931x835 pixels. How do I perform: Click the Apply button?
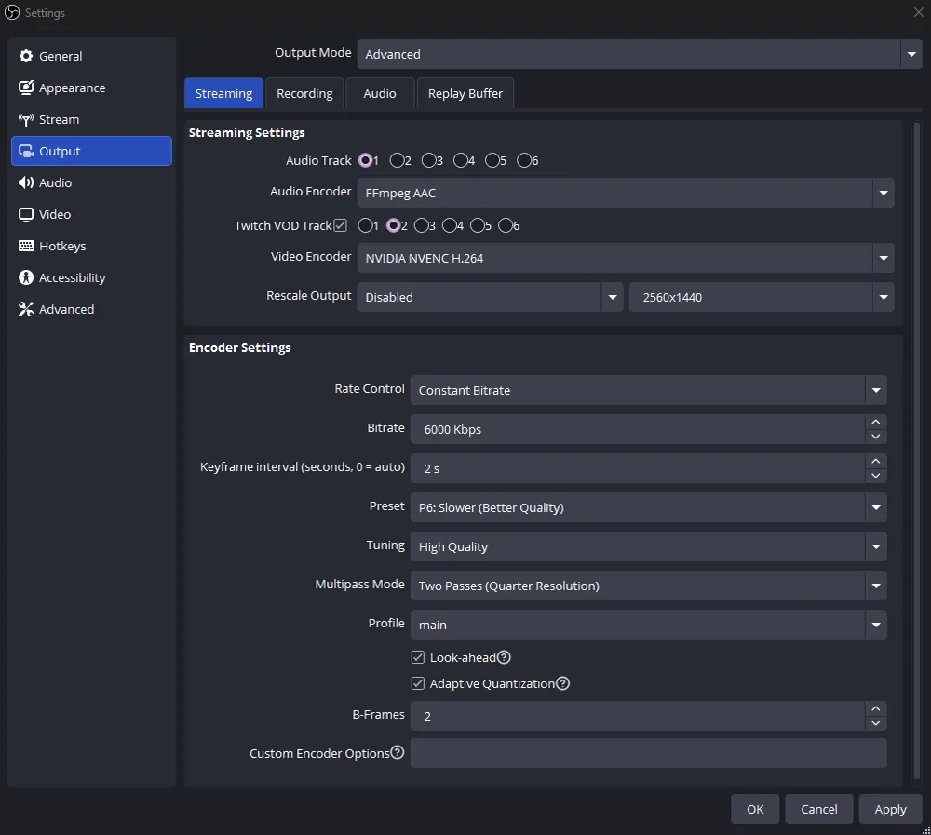(x=890, y=809)
